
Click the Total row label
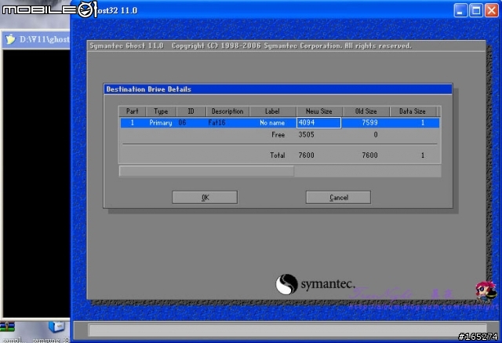pos(277,155)
